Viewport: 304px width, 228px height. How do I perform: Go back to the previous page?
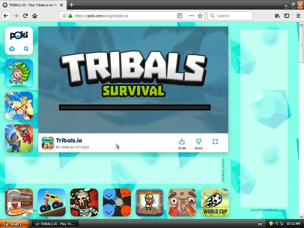click(x=6, y=16)
